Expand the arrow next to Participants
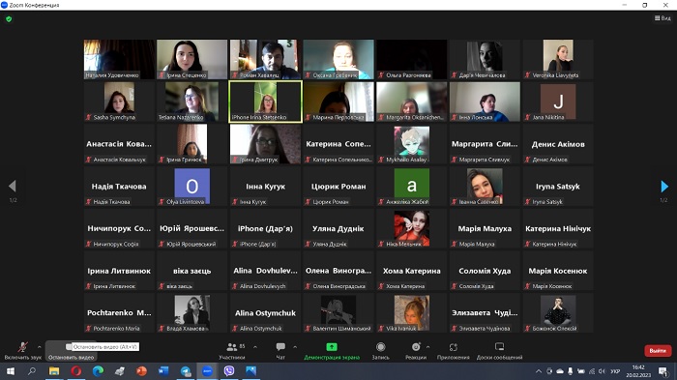The image size is (677, 380). coord(255,347)
